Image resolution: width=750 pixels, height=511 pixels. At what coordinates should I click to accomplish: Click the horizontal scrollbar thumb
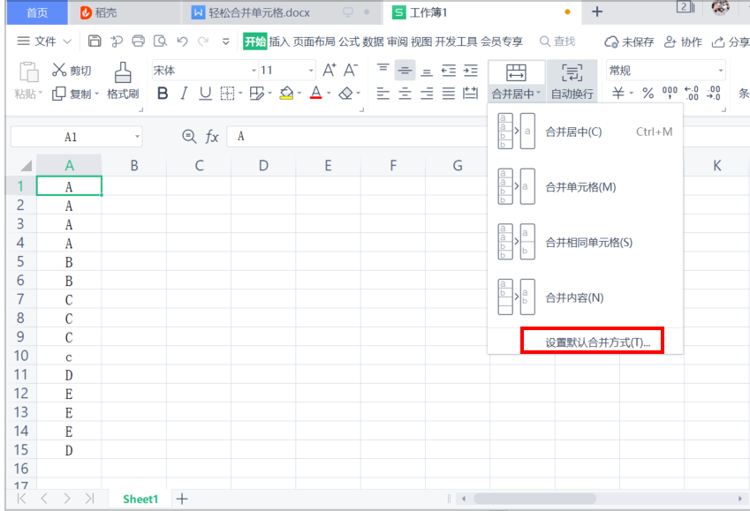(x=534, y=499)
